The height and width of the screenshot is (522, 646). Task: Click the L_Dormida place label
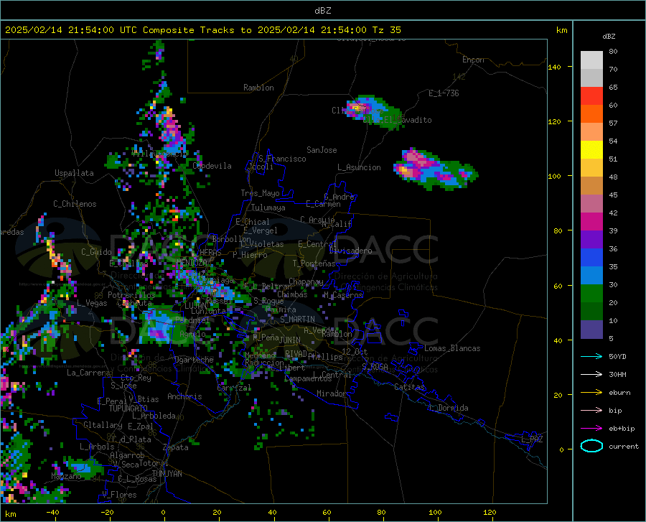(x=449, y=408)
